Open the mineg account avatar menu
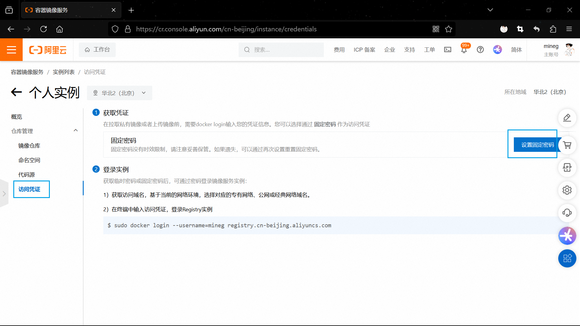Image resolution: width=580 pixels, height=326 pixels. 569,50
